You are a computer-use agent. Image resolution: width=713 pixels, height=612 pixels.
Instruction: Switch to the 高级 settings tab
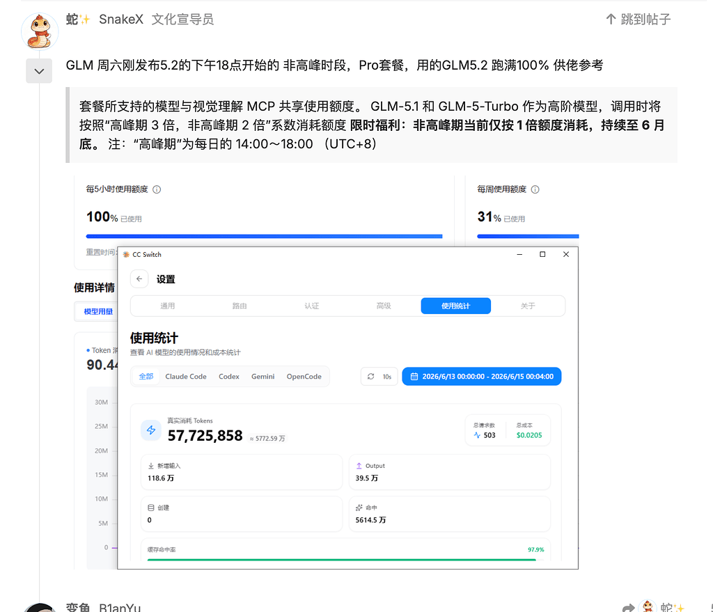384,306
